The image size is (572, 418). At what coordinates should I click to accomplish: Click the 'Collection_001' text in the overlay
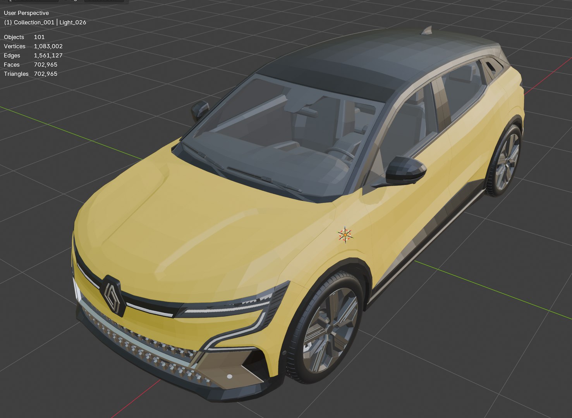34,22
